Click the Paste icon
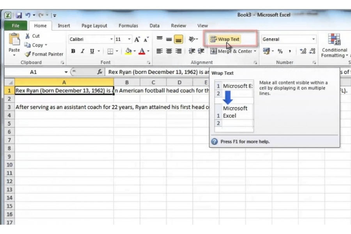The height and width of the screenshot is (234, 351). click(x=14, y=40)
